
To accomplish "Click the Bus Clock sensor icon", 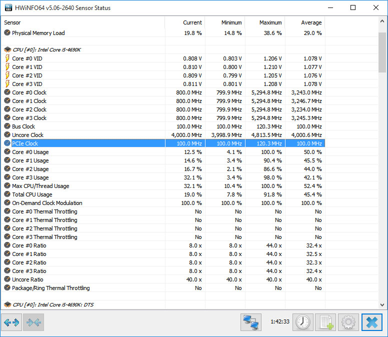I will coord(7,126).
